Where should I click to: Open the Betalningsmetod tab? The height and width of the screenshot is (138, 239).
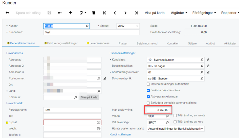pyautogui.click(x=147, y=44)
